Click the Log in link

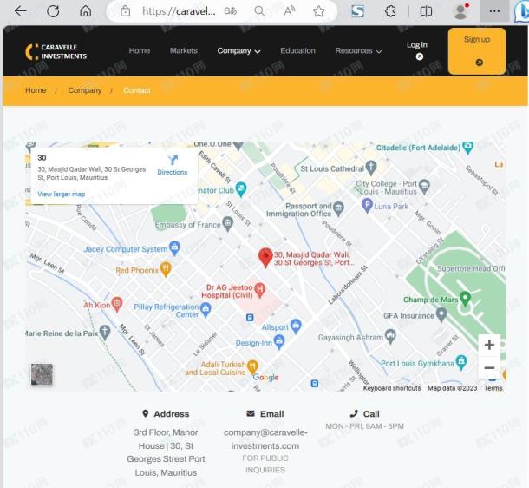tap(417, 50)
